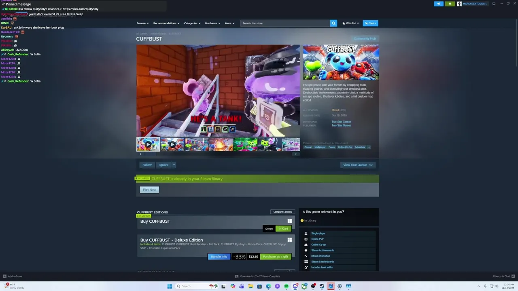The image size is (518, 291).
Task: Open the Ignore options dropdown arrow
Action: (x=174, y=165)
